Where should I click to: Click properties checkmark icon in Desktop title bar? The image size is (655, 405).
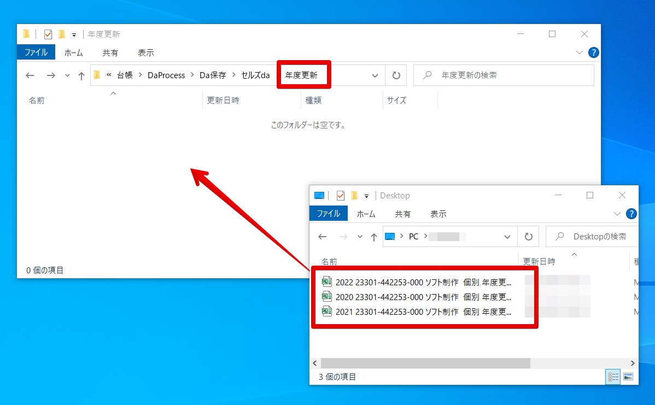(x=341, y=196)
